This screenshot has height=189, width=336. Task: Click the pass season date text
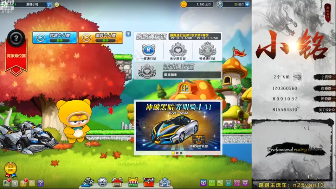click(x=194, y=37)
